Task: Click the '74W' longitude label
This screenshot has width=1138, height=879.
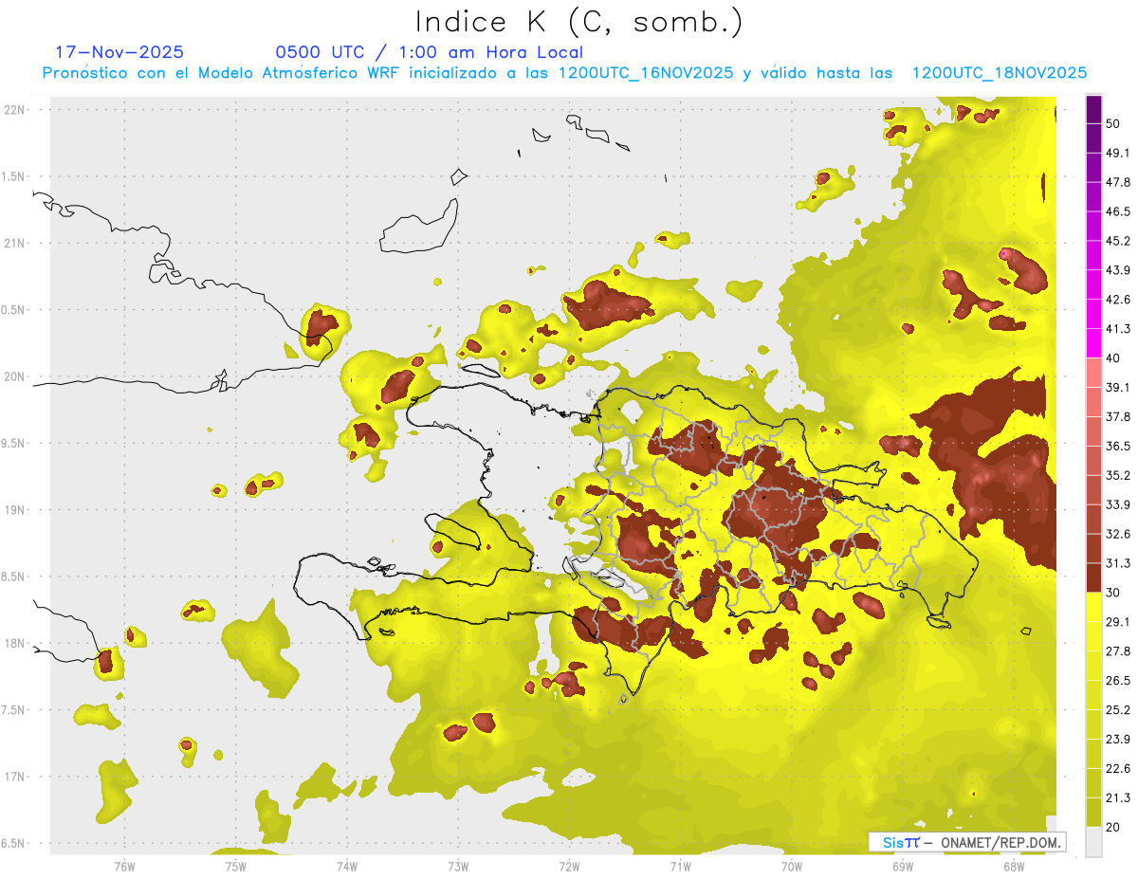Action: coord(347,867)
